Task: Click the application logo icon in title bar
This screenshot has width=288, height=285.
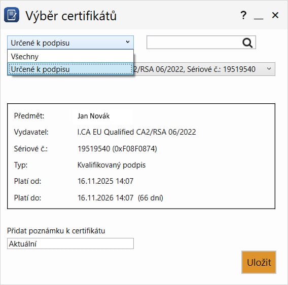Action: pos(12,15)
